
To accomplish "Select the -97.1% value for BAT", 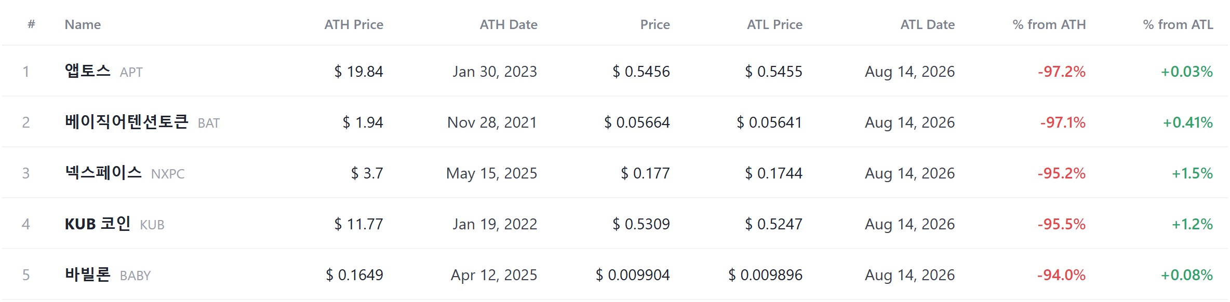I will (1063, 122).
